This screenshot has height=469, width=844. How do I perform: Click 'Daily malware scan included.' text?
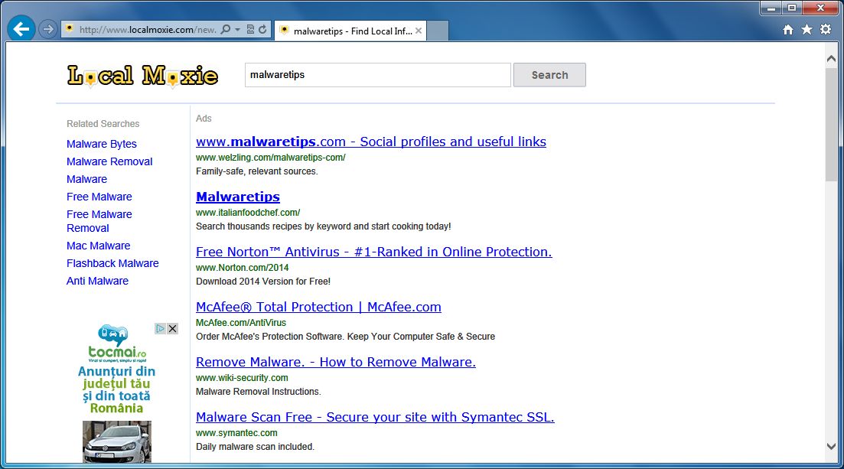(255, 446)
